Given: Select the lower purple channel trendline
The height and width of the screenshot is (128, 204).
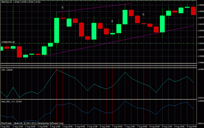Looking at the screenshot, I should 119,41.
